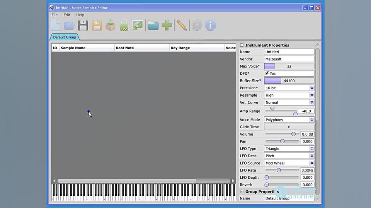Click the green padlock icon
Viewport: 371px width, 208px height.
click(x=124, y=26)
